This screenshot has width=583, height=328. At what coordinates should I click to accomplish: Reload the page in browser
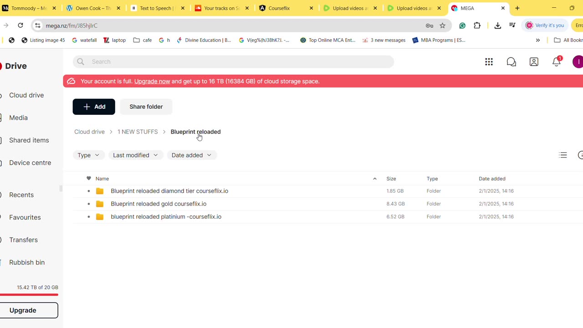pyautogui.click(x=20, y=26)
